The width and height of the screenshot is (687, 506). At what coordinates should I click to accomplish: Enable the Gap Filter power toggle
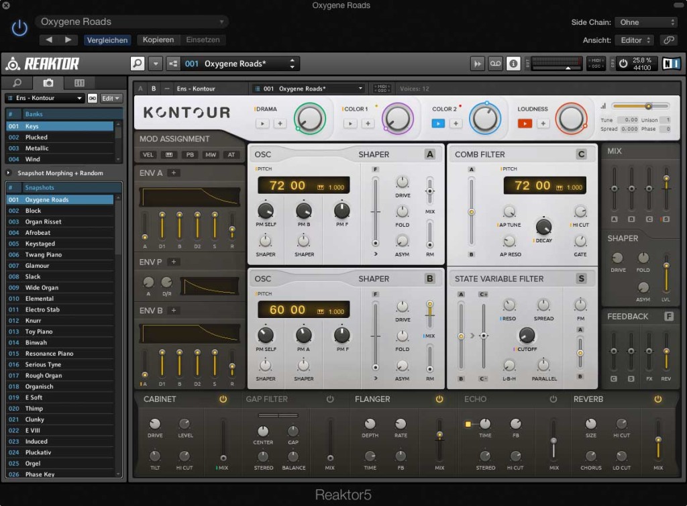pyautogui.click(x=329, y=399)
